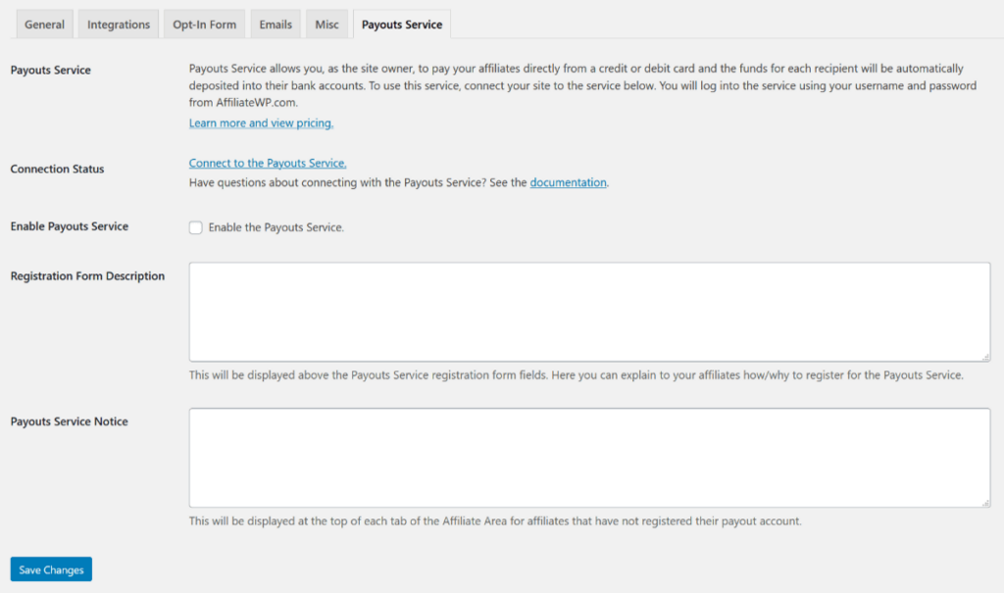Open the Payouts Service documentation link
Viewport: 1004px width, 593px height.
click(568, 182)
